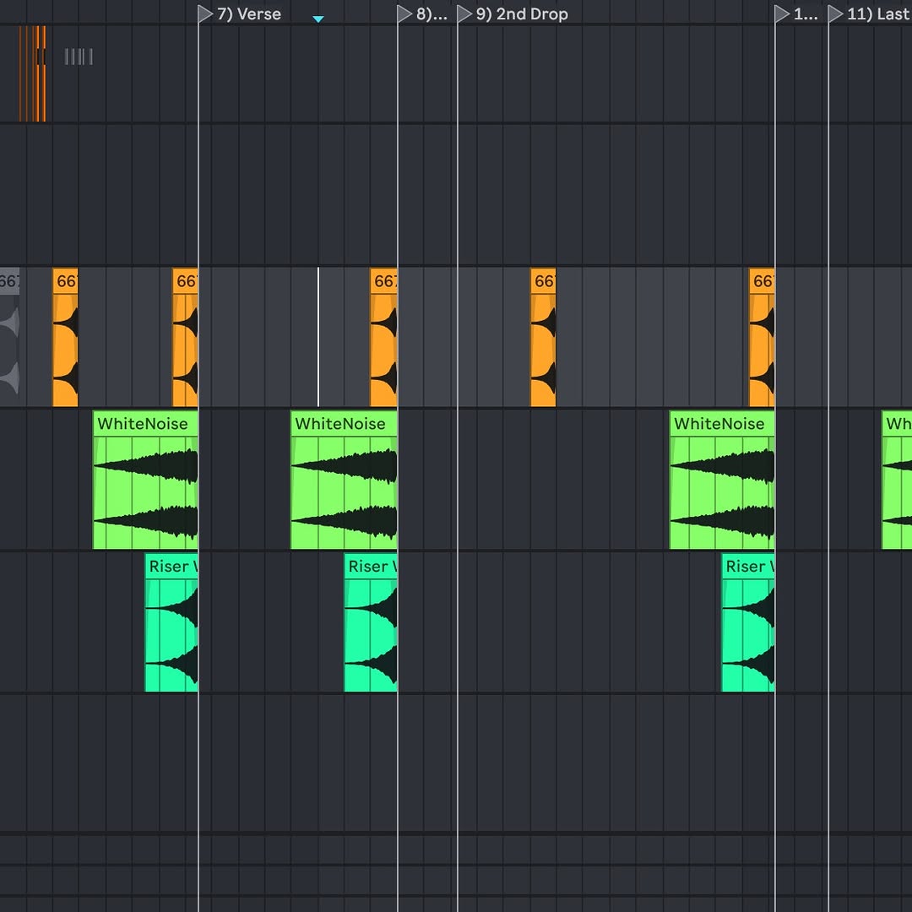Select the cut-off WhiteNoise clip after 11) Last
This screenshot has height=912, width=912.
(897, 480)
